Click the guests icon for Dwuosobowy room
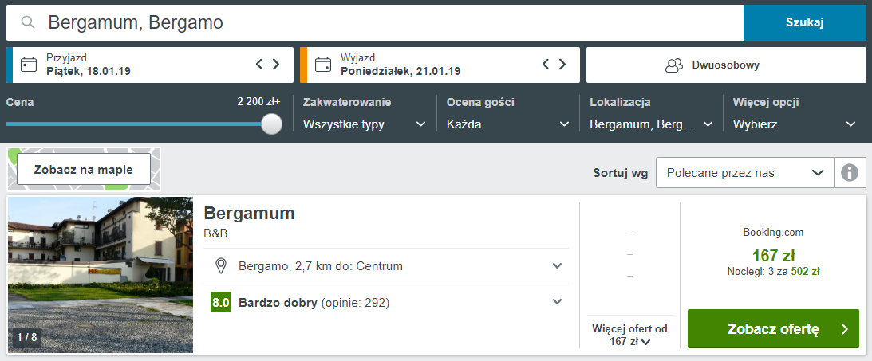Screen dimensions: 872x361 pyautogui.click(x=674, y=65)
